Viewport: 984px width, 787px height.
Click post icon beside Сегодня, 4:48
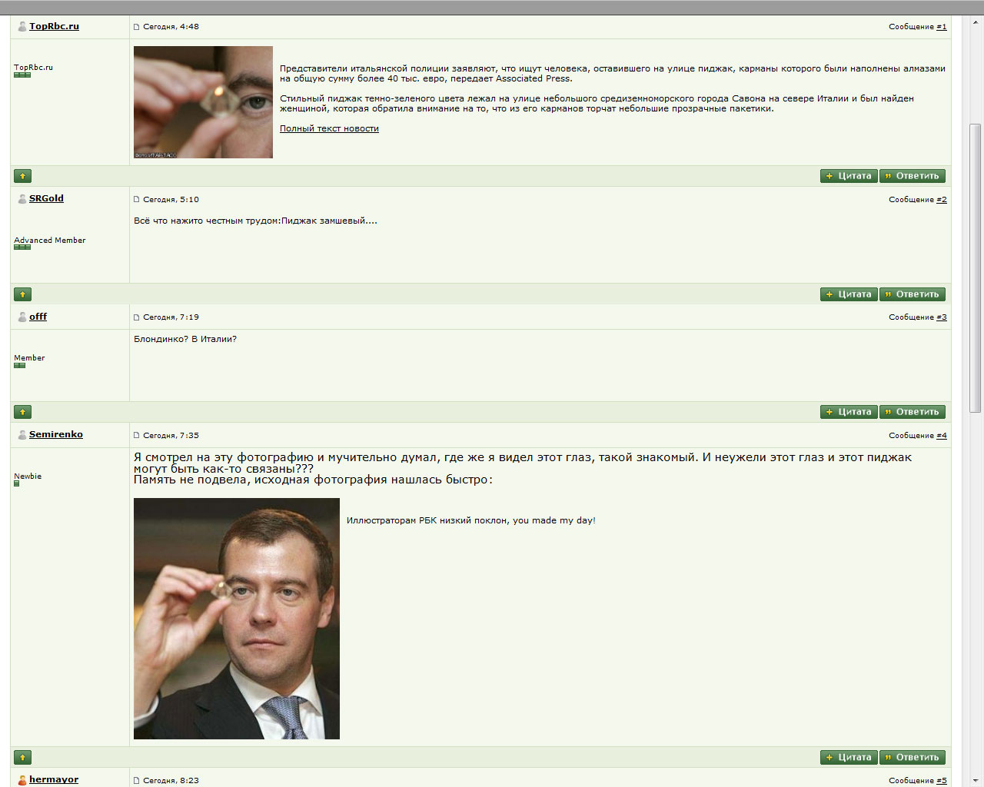[137, 27]
